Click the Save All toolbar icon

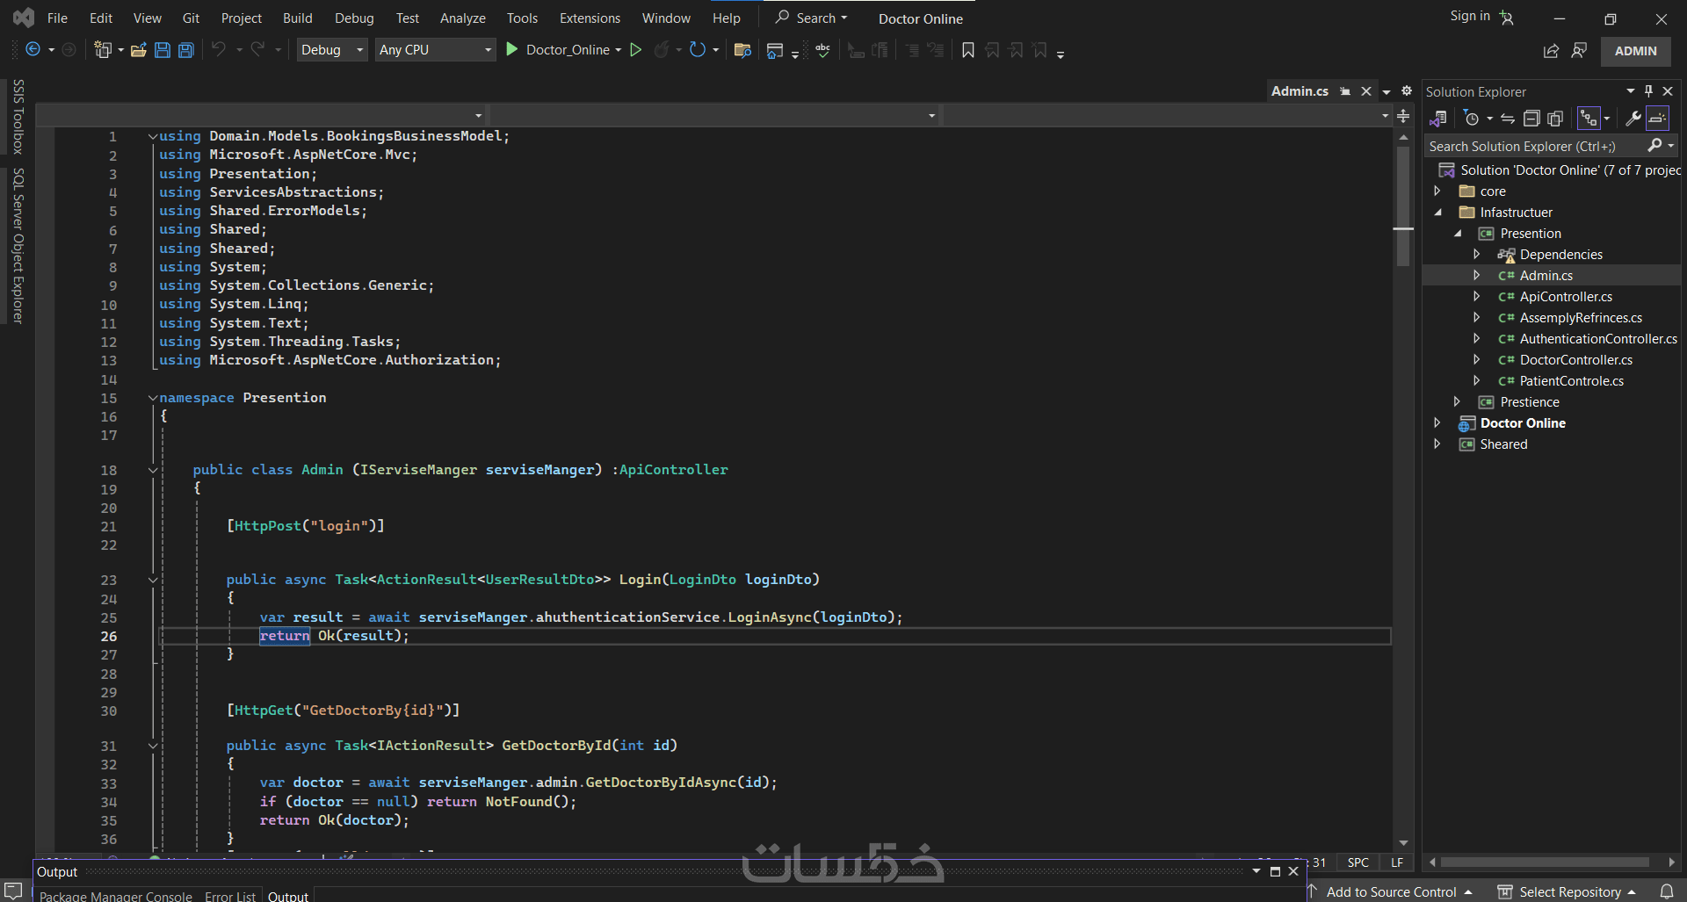186,50
